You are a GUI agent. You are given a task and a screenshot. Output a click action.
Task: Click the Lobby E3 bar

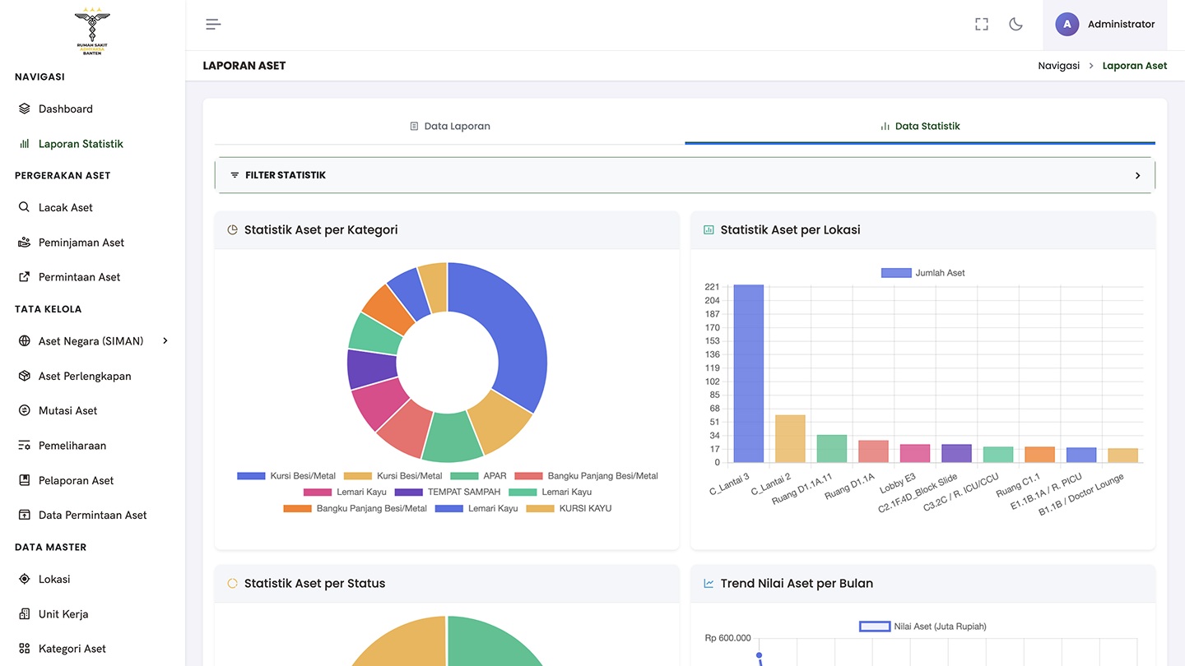[914, 453]
